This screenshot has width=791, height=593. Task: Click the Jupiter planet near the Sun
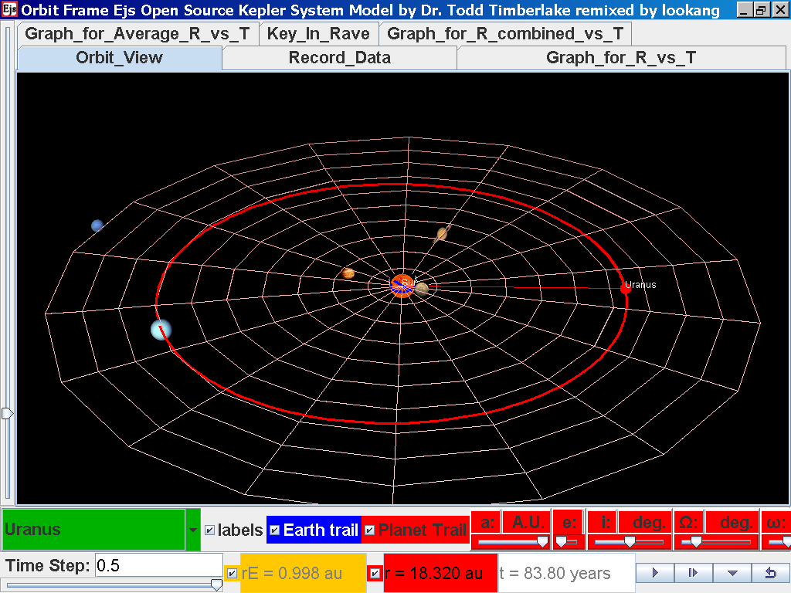[x=348, y=273]
